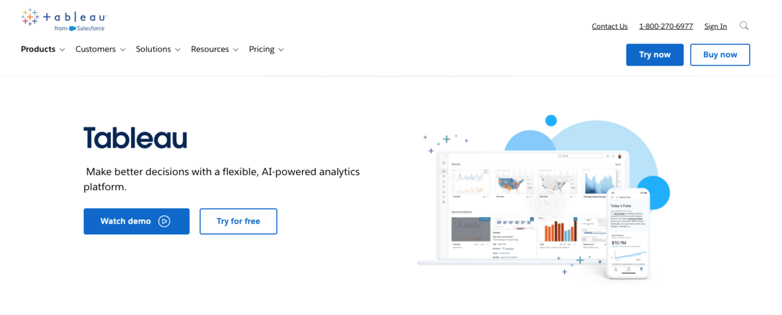Viewport: 782px width, 315px height.
Task: Expand the Resources dropdown chevron
Action: (235, 49)
